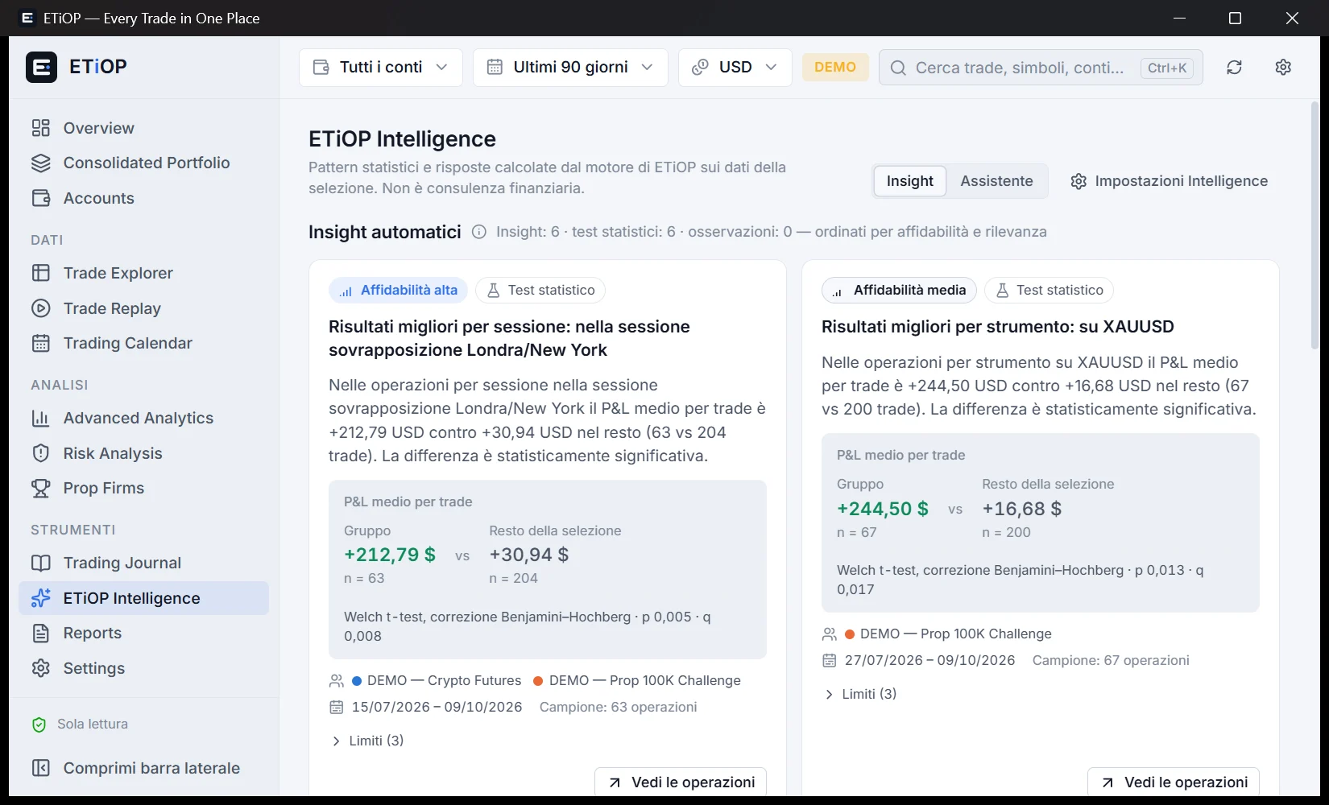Click the Cerca trade search field
1329x805 pixels.
pyautogui.click(x=1041, y=68)
